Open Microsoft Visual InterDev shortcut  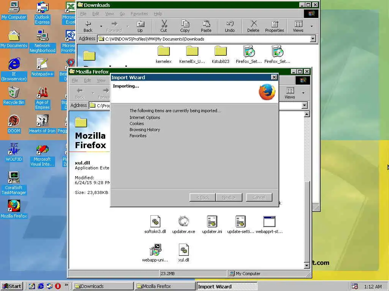tap(43, 155)
